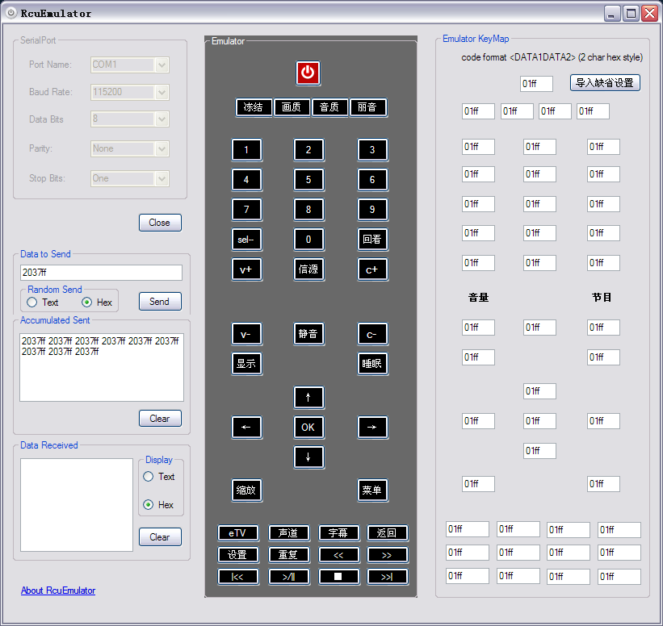Click the fast forward >> key

387,555
